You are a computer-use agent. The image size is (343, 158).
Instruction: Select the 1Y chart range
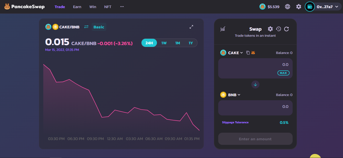tap(191, 43)
